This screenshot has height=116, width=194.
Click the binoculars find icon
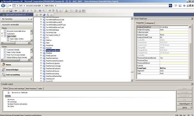click(x=40, y=11)
